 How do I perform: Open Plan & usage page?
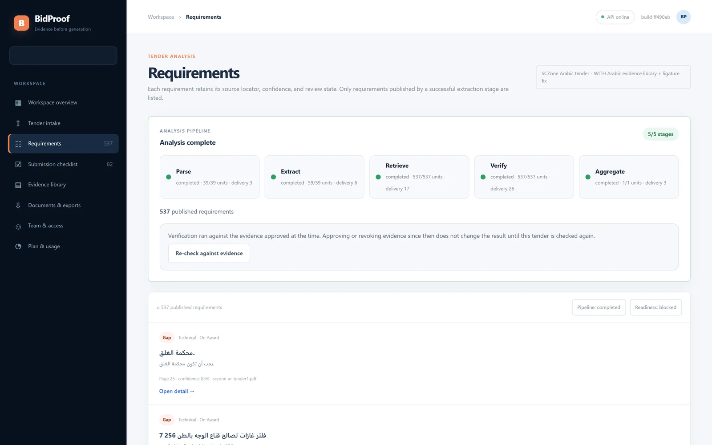pyautogui.click(x=63, y=246)
